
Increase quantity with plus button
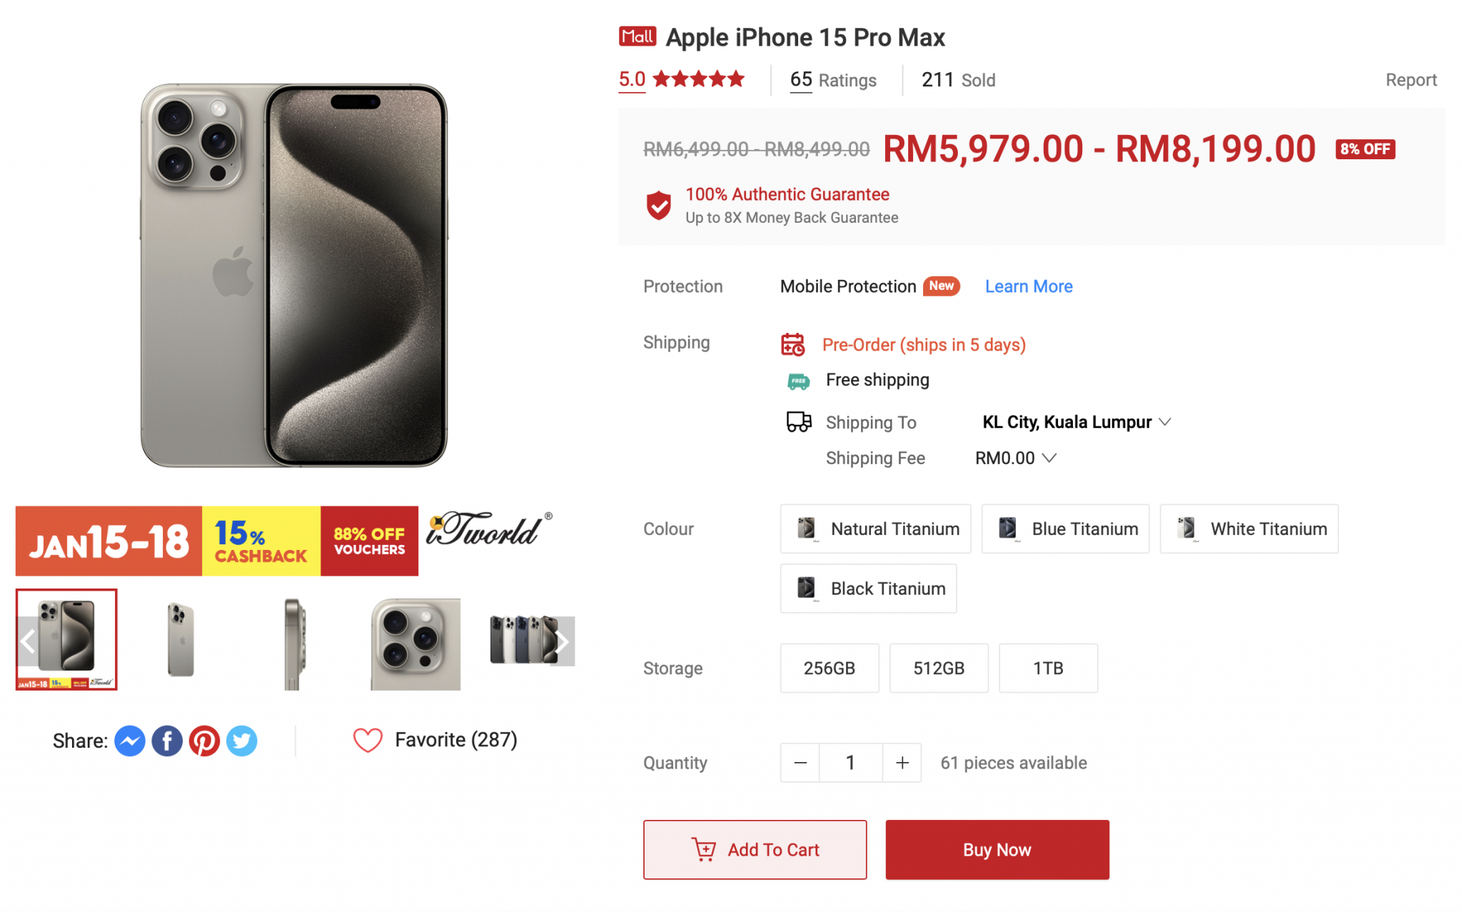902,763
